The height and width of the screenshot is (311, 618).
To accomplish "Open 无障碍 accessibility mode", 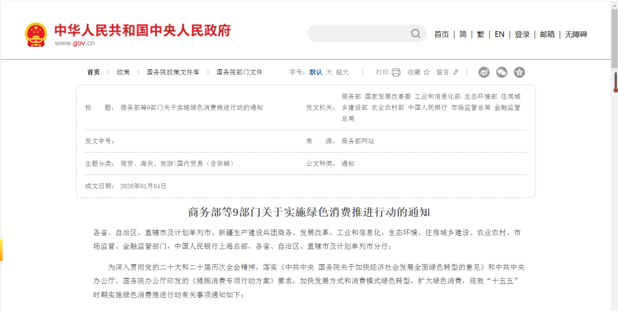I will (x=576, y=34).
